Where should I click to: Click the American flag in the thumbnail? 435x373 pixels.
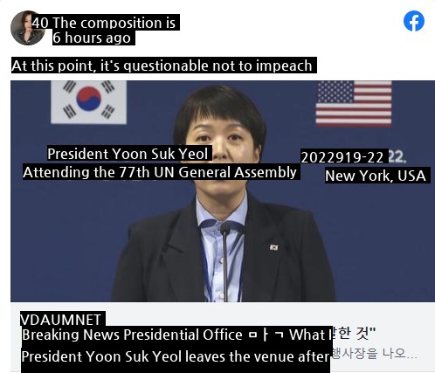click(x=354, y=103)
